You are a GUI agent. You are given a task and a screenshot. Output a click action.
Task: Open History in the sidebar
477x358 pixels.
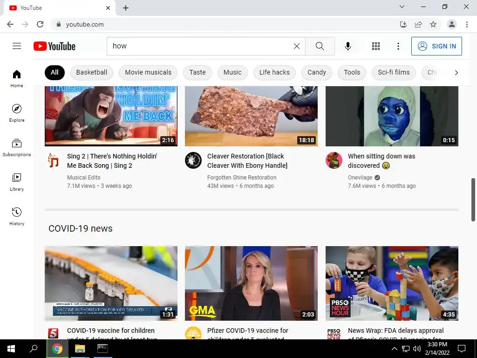pos(17,216)
